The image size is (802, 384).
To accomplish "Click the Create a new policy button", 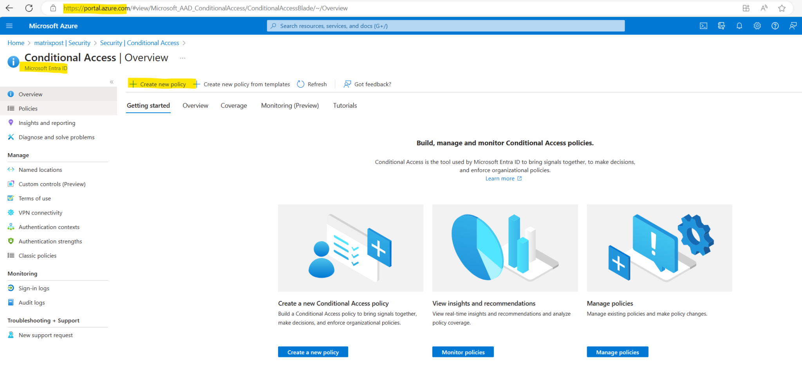I will tap(312, 352).
